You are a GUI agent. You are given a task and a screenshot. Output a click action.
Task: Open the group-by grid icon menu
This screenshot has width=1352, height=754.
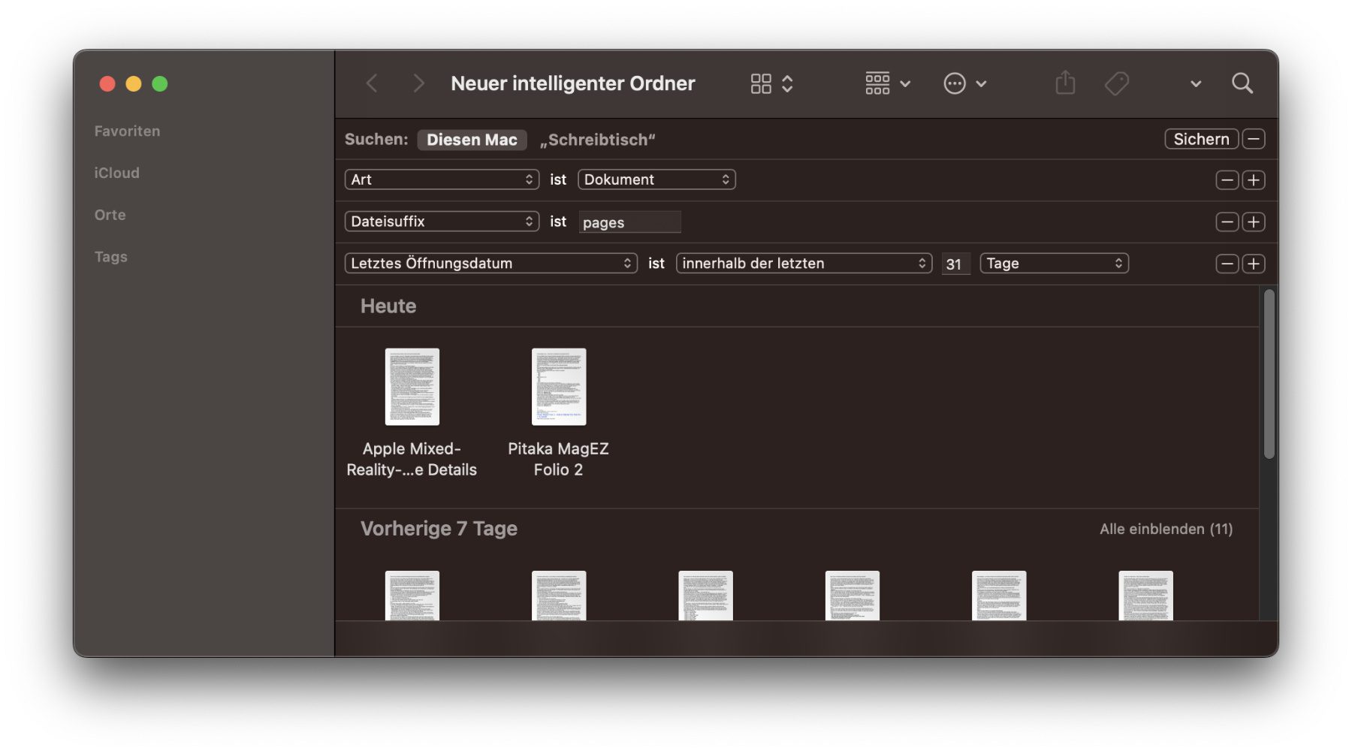(886, 83)
